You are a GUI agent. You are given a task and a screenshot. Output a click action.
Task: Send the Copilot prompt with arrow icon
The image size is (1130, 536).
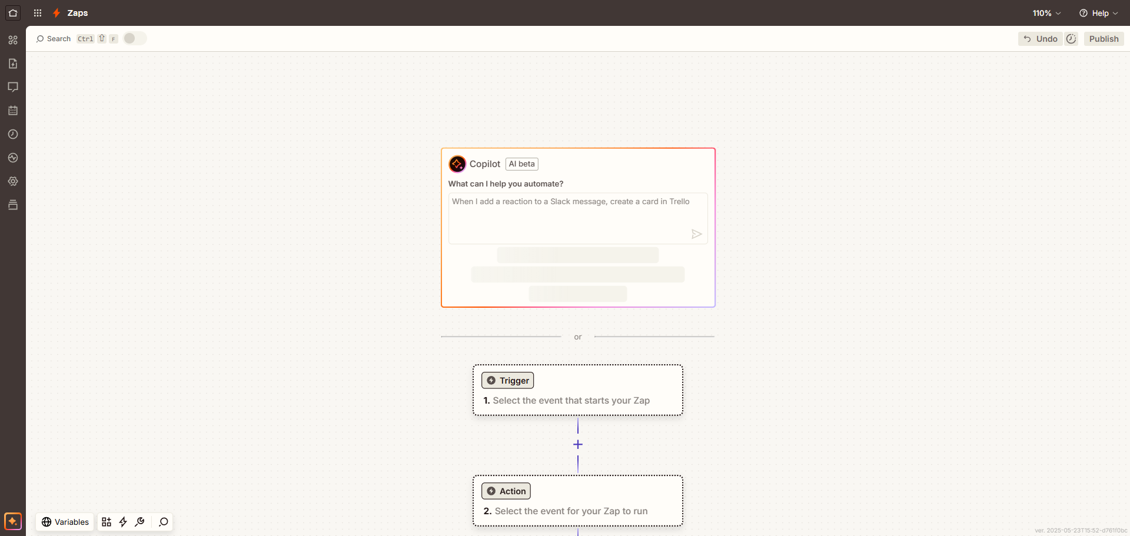coord(696,234)
